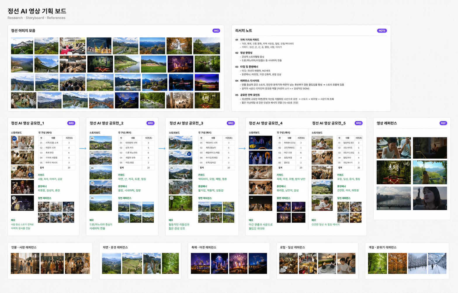Select the BRD badge on 공모전_1 card

[x=71, y=123]
